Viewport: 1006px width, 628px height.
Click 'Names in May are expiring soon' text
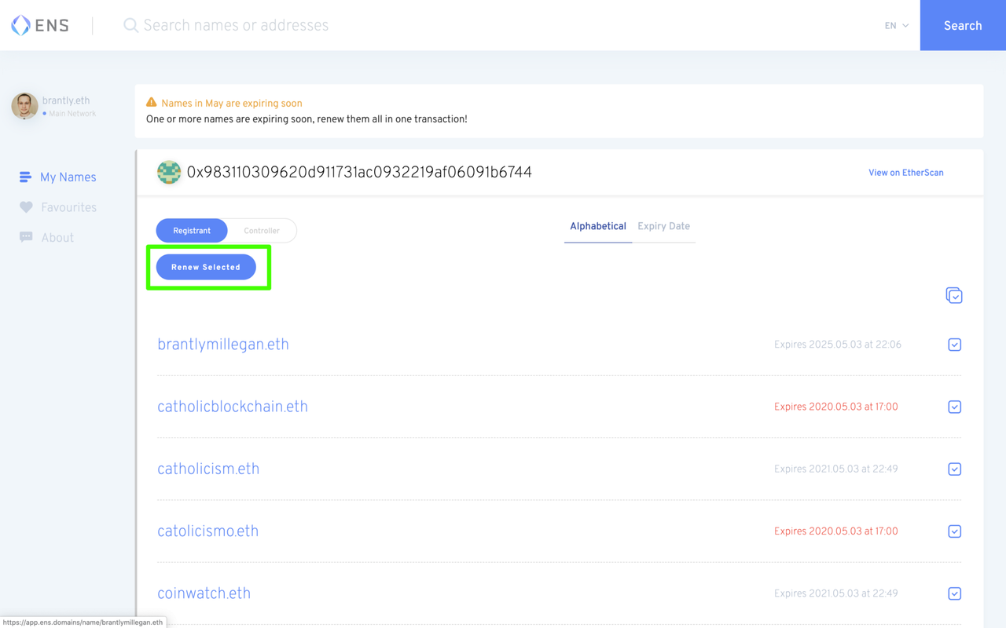[232, 103]
